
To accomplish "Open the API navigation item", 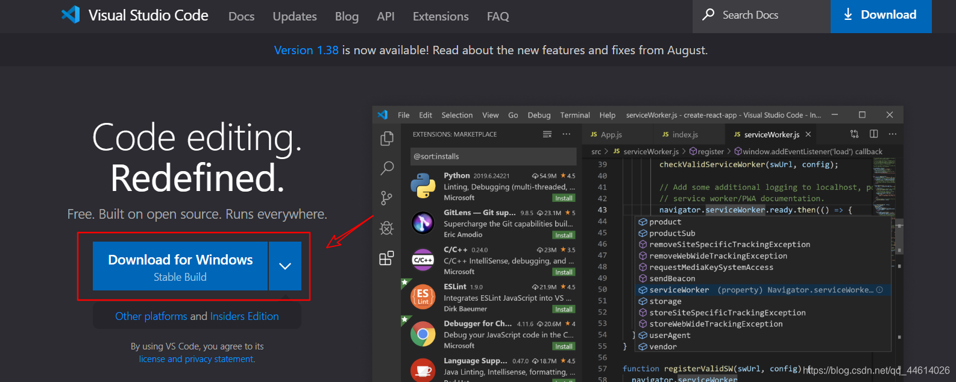I will (386, 16).
